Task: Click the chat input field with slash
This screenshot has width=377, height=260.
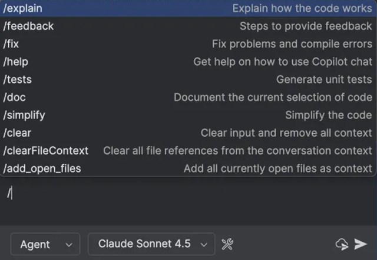Action: tap(177, 193)
